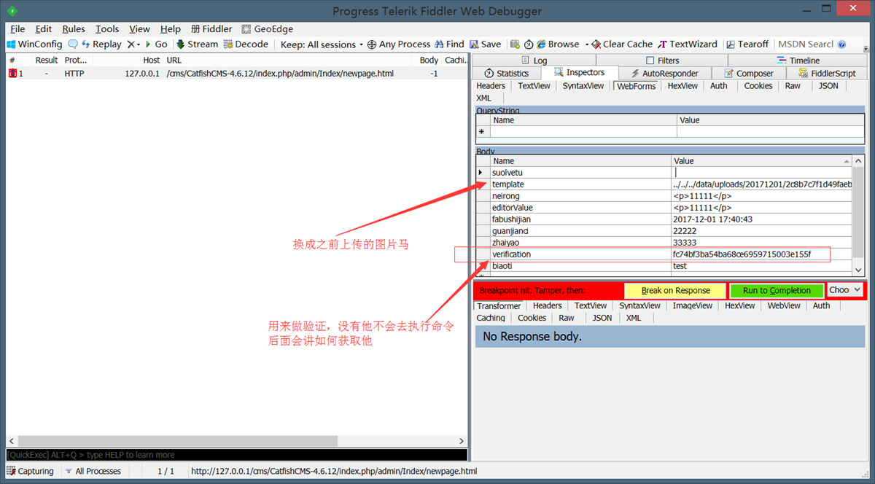Image resolution: width=875 pixels, height=484 pixels.
Task: Open the Choose Response dropdown
Action: 845,290
